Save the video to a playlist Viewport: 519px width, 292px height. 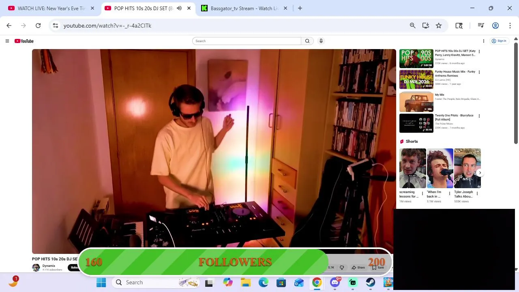378,268
